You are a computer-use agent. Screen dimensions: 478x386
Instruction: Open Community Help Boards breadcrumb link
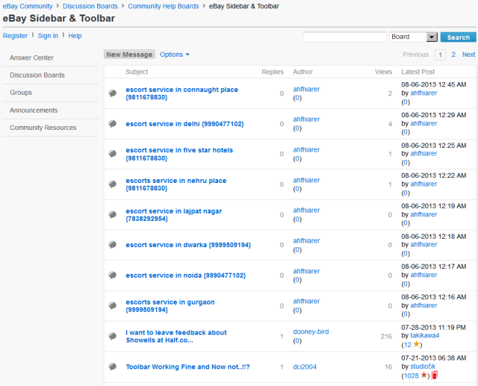click(163, 6)
